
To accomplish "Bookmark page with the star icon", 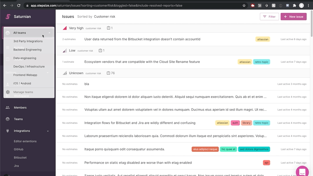I will click(244, 6).
